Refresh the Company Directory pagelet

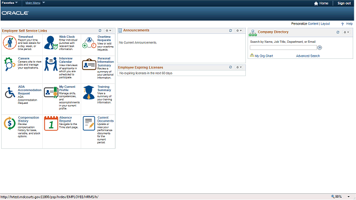point(338,32)
